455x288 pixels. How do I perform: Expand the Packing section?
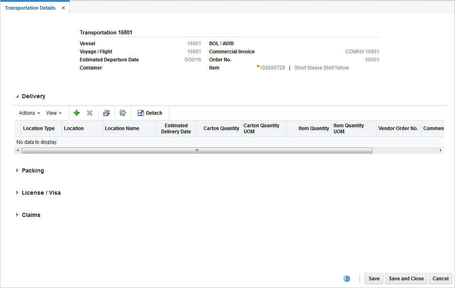coord(17,170)
